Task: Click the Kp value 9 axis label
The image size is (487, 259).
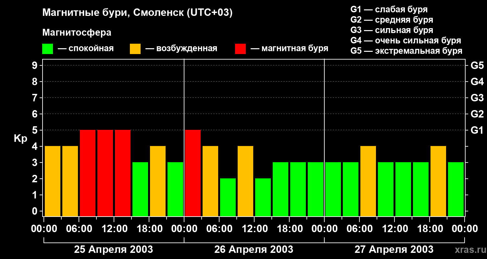Action: (x=35, y=65)
